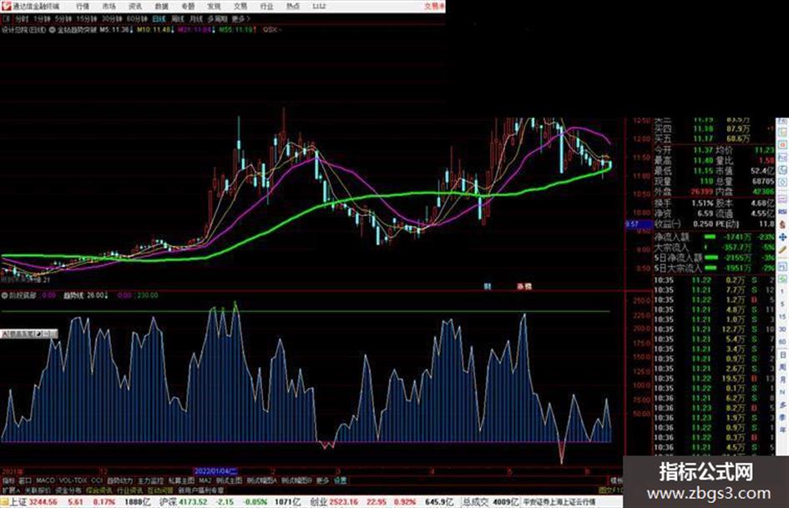Open the sub-chart settings gear beside 别投底部
The width and height of the screenshot is (789, 508).
(5, 295)
